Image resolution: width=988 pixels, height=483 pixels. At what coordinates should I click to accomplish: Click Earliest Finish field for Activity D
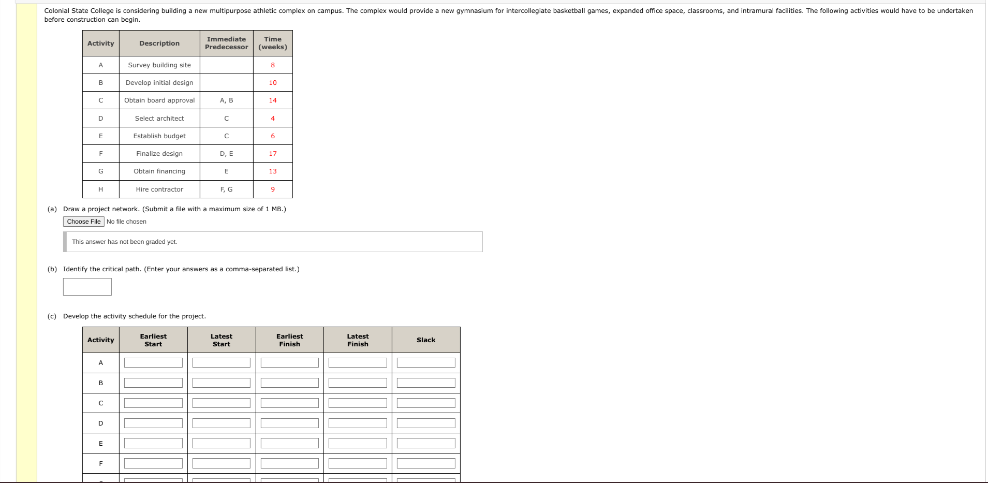point(289,423)
